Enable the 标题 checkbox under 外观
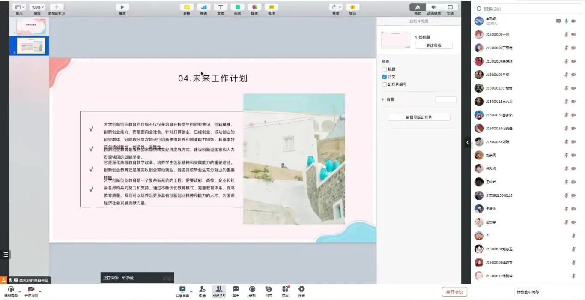 point(384,69)
